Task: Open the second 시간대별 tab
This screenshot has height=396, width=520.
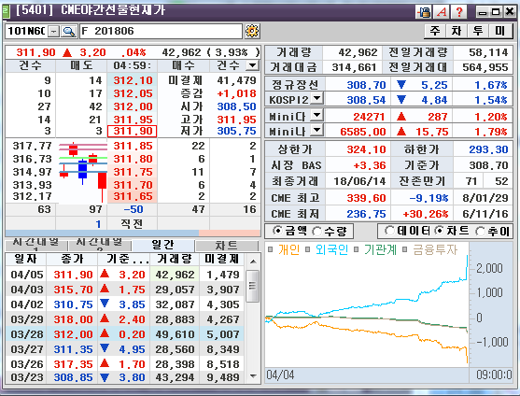Action: (x=100, y=245)
